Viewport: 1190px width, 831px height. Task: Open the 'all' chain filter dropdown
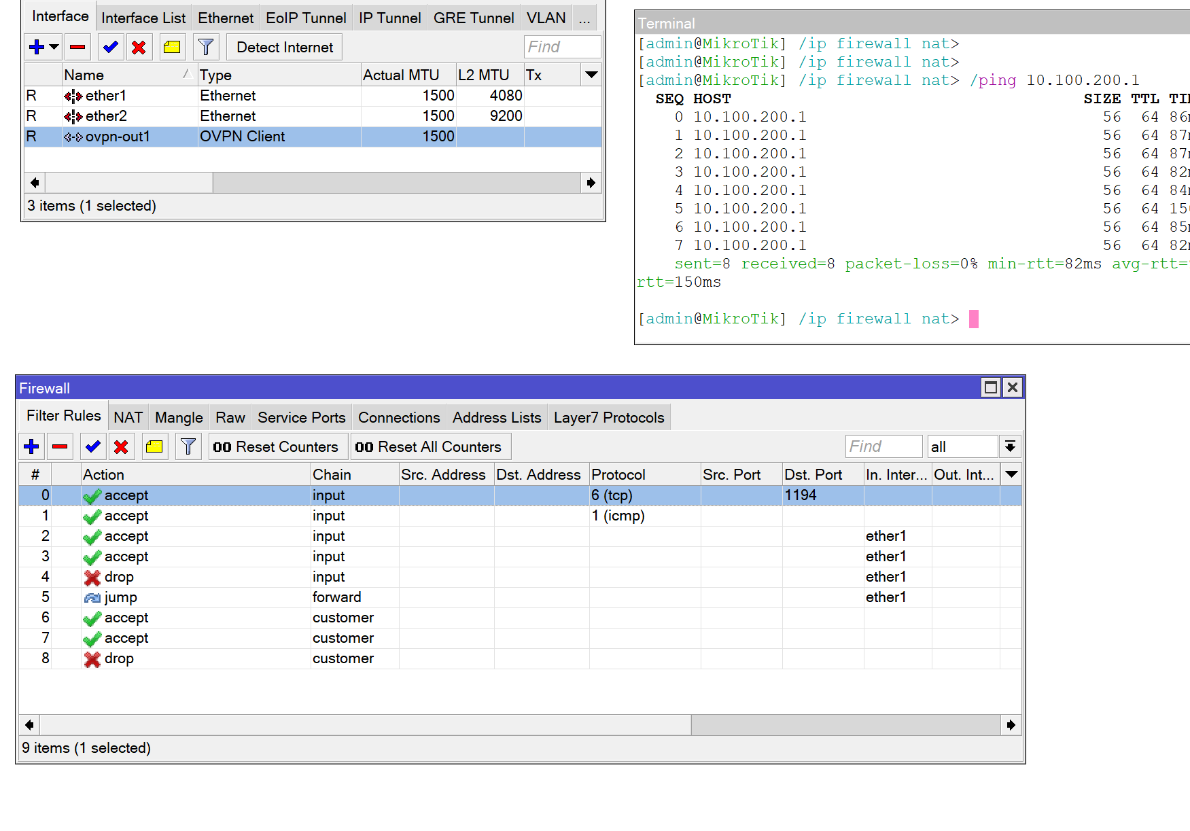(1010, 446)
